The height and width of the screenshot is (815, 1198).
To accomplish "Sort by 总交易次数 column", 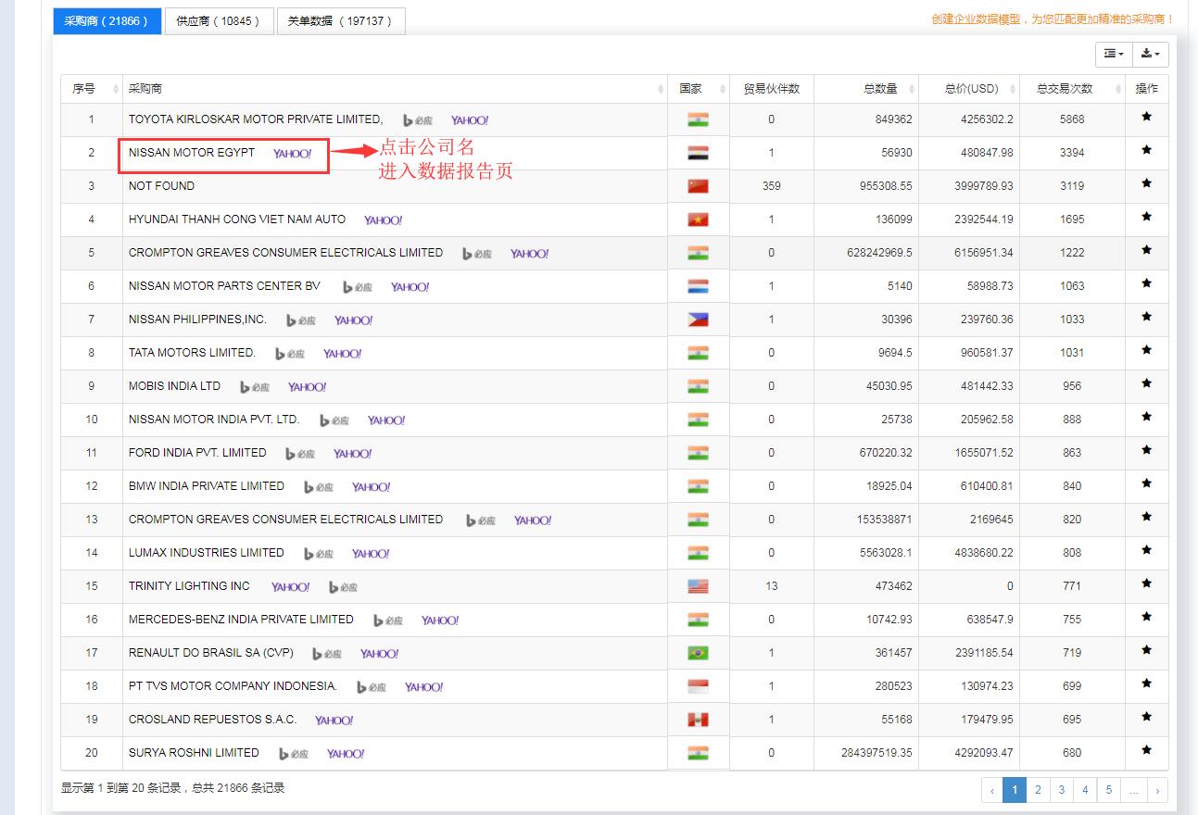I will (x=1072, y=89).
